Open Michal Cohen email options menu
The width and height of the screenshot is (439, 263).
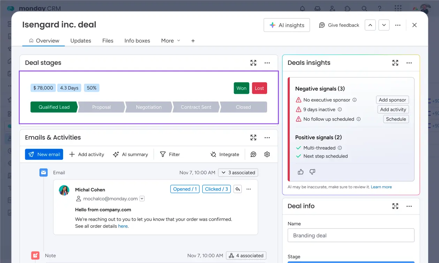(249, 189)
